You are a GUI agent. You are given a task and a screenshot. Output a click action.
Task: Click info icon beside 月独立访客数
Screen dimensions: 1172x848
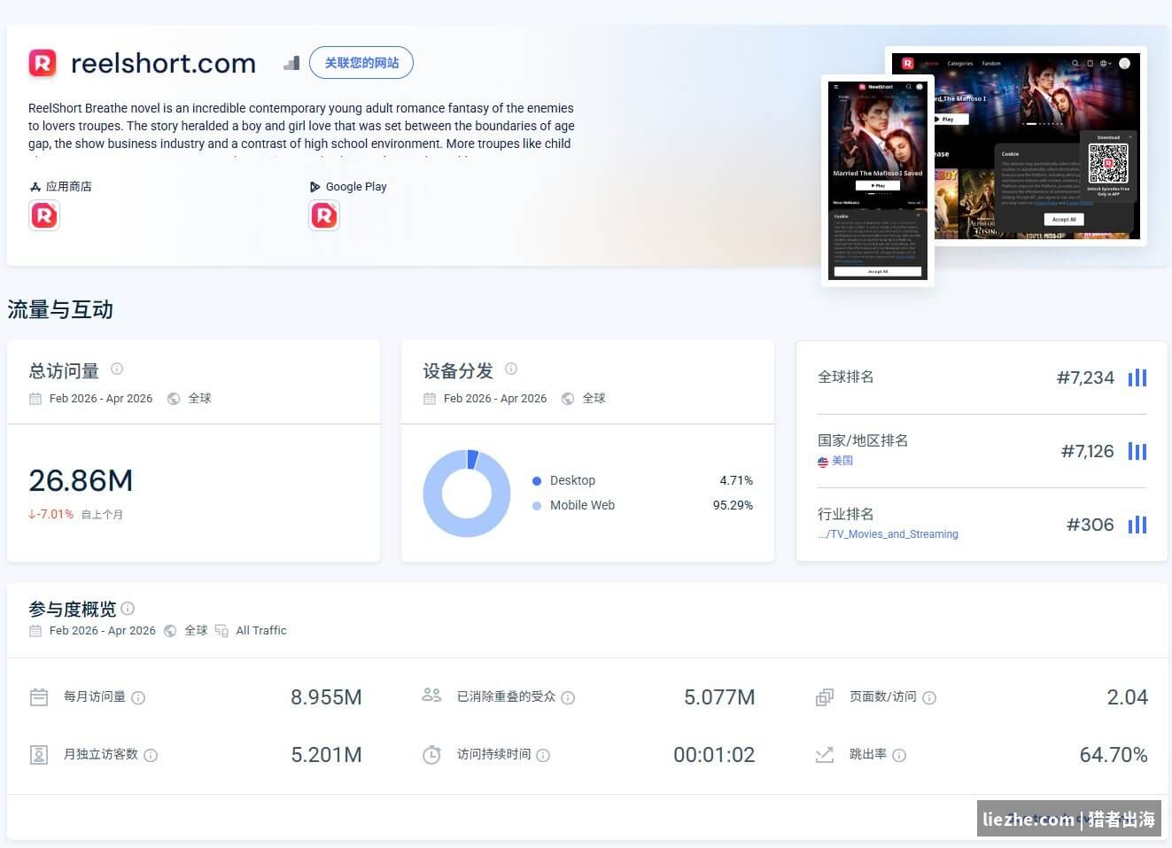point(151,756)
